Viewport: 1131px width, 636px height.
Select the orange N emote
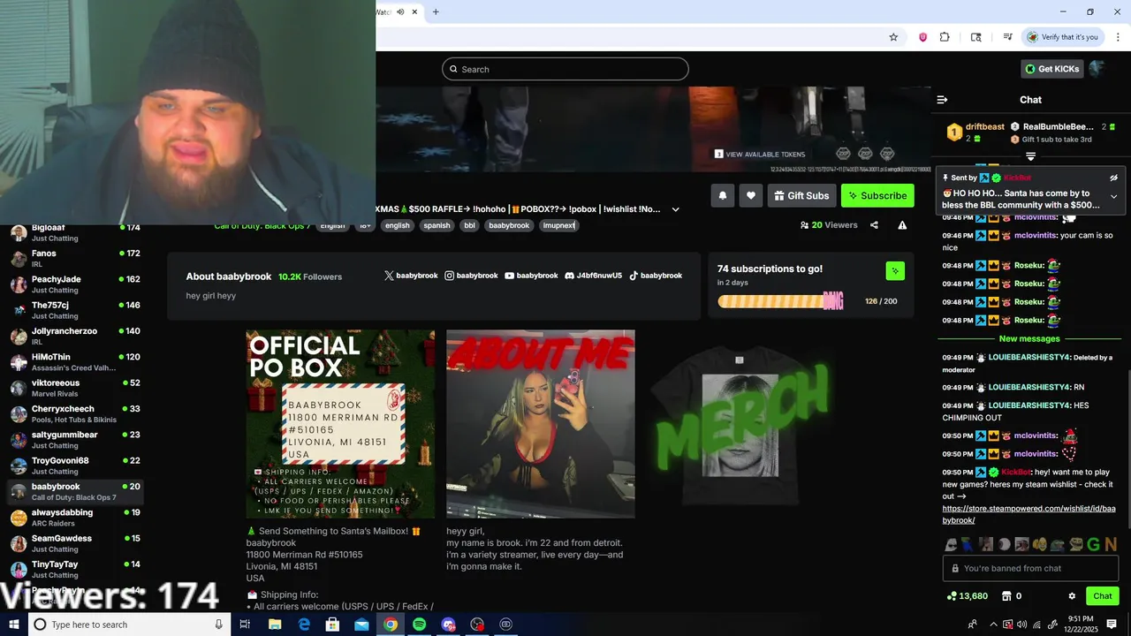[1111, 545]
